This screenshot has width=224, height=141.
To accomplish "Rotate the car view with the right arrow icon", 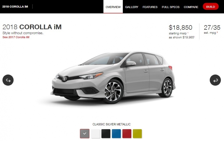I will (x=215, y=80).
